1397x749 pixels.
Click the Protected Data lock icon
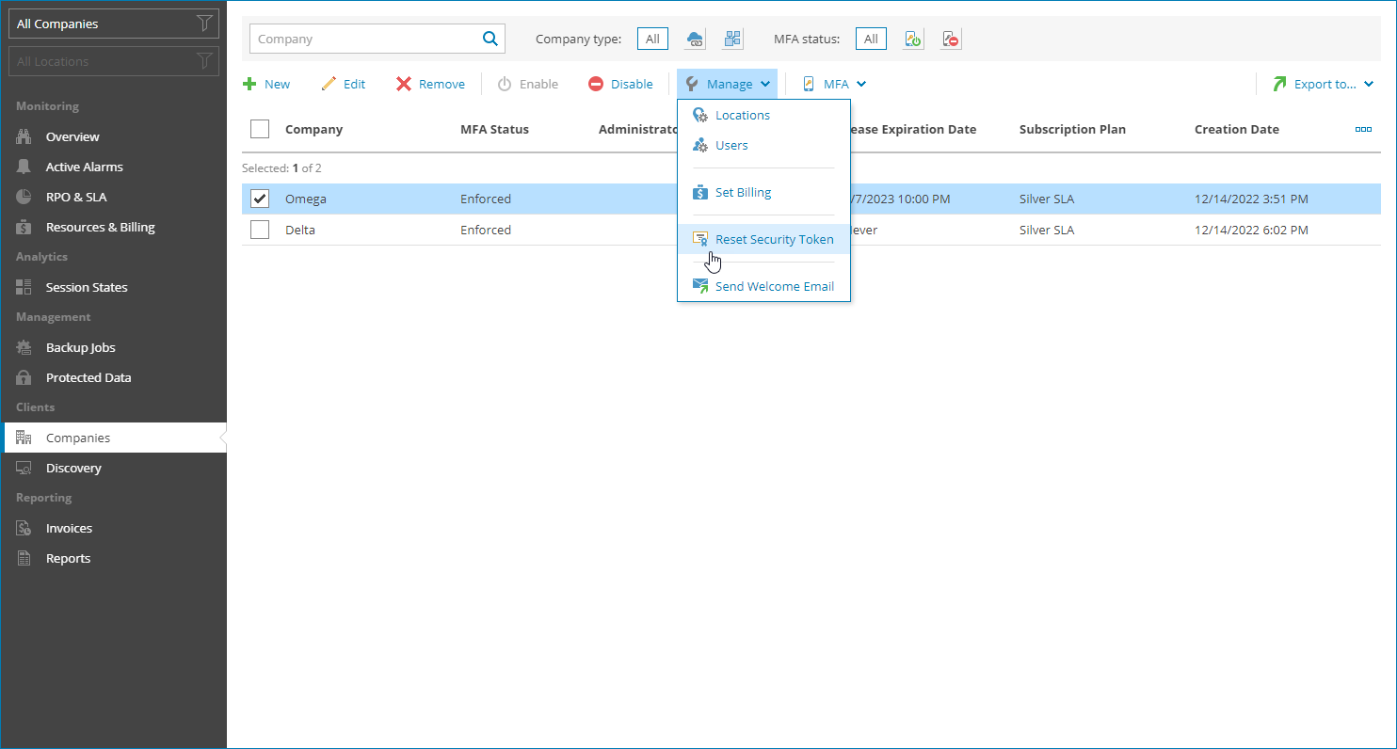(x=24, y=377)
